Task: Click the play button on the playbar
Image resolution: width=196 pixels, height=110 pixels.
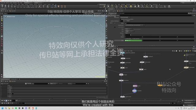Action: coord(8,101)
